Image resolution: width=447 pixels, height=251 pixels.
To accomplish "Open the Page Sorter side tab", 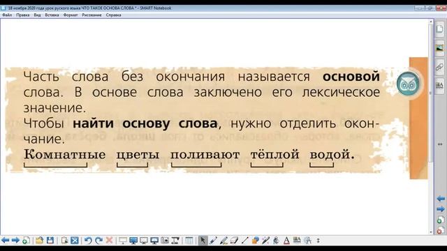I will [439, 29].
